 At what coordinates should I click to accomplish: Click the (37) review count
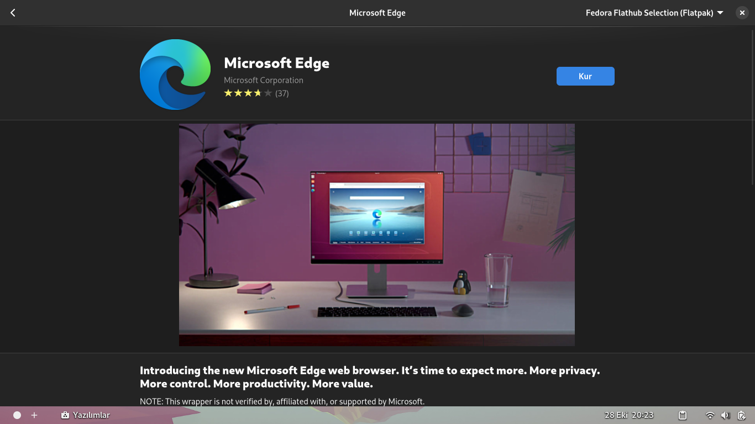282,93
